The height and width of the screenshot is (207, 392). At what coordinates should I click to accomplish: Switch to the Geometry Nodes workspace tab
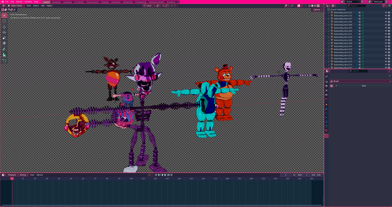[156, 2]
